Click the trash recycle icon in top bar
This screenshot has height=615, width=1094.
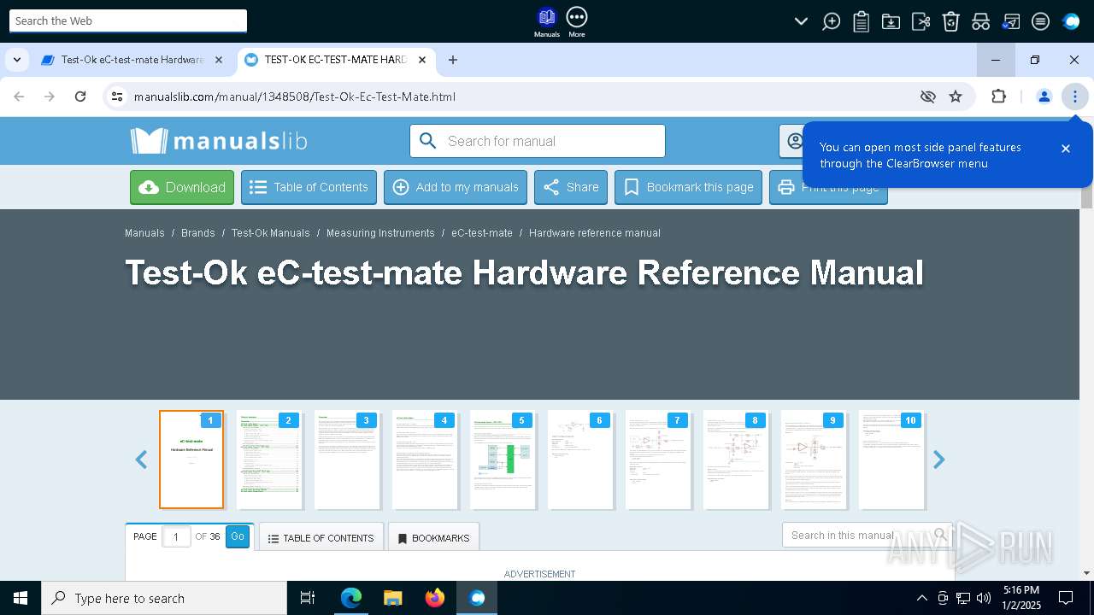pyautogui.click(x=950, y=21)
